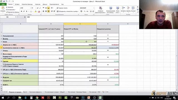The width and height of the screenshot is (178, 100).
Task: Click the cells Format (Формат) icon
Action: coord(133,8)
